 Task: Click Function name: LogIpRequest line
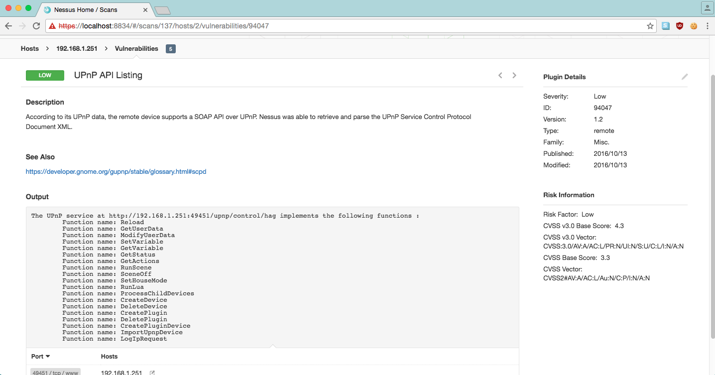pyautogui.click(x=115, y=339)
